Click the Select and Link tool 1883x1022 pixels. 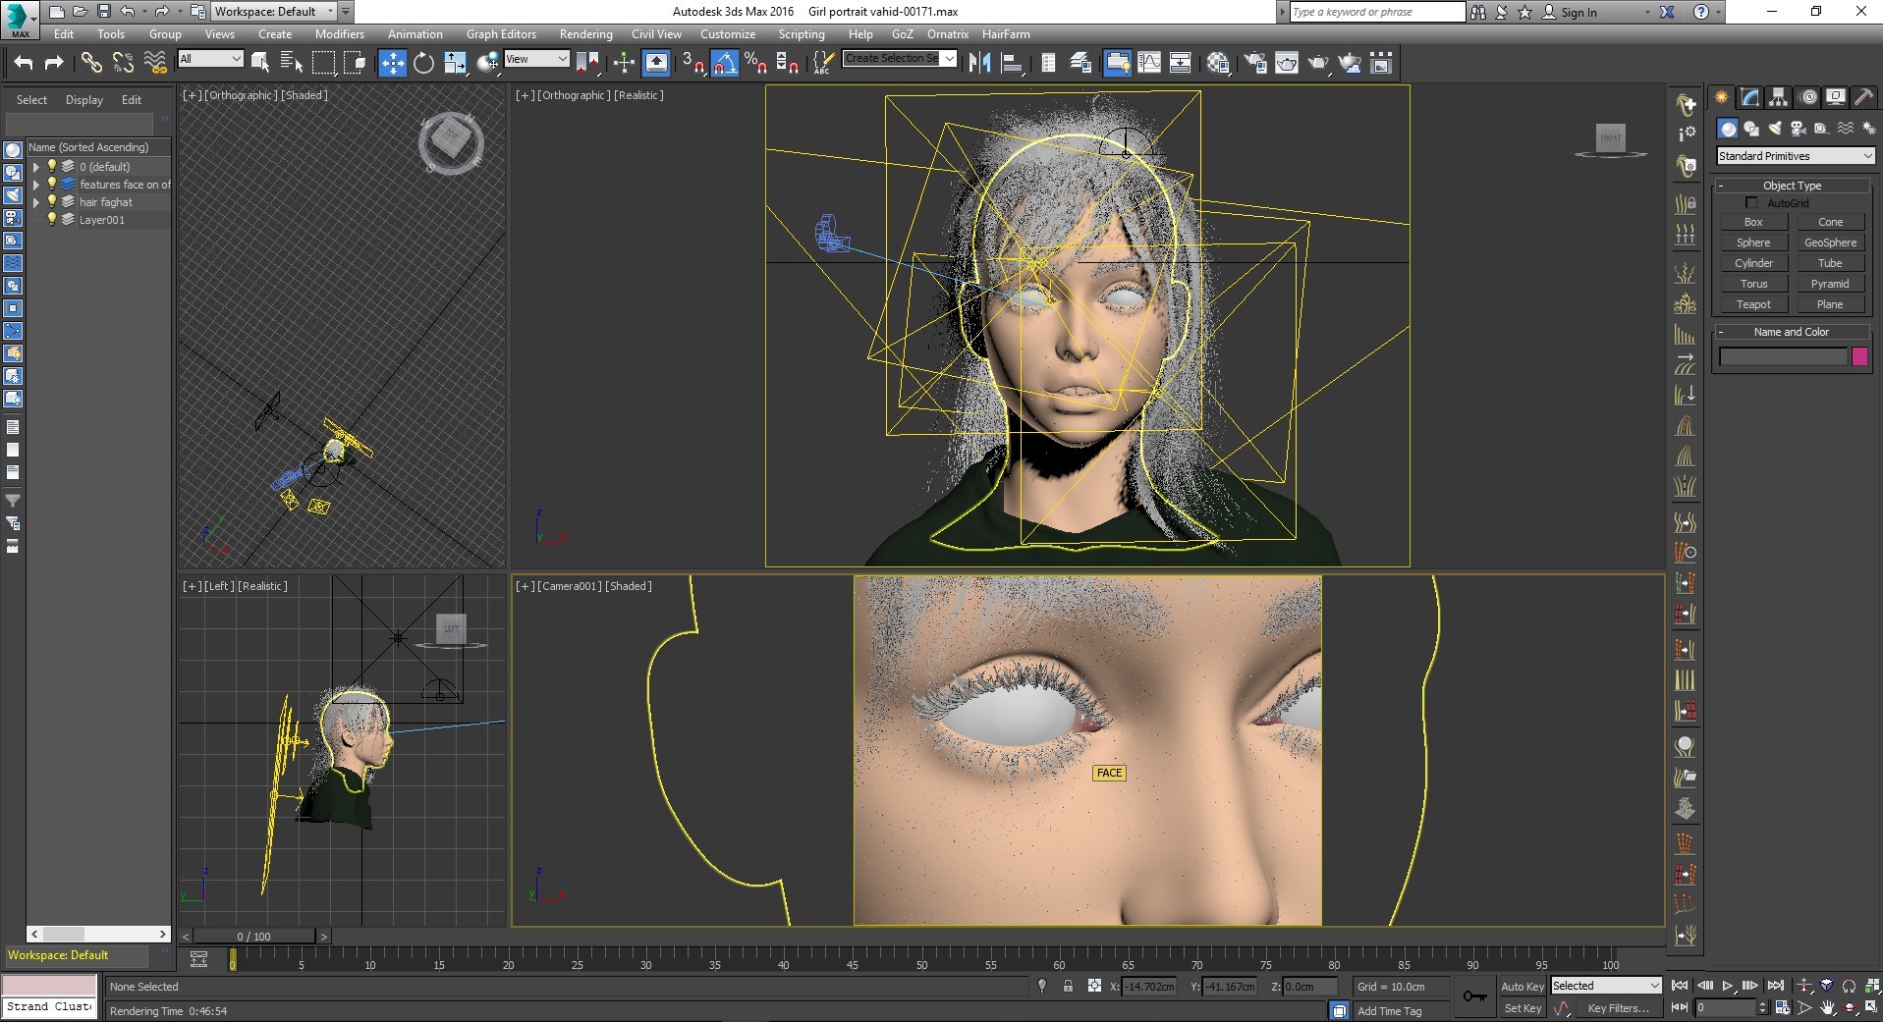pos(91,64)
